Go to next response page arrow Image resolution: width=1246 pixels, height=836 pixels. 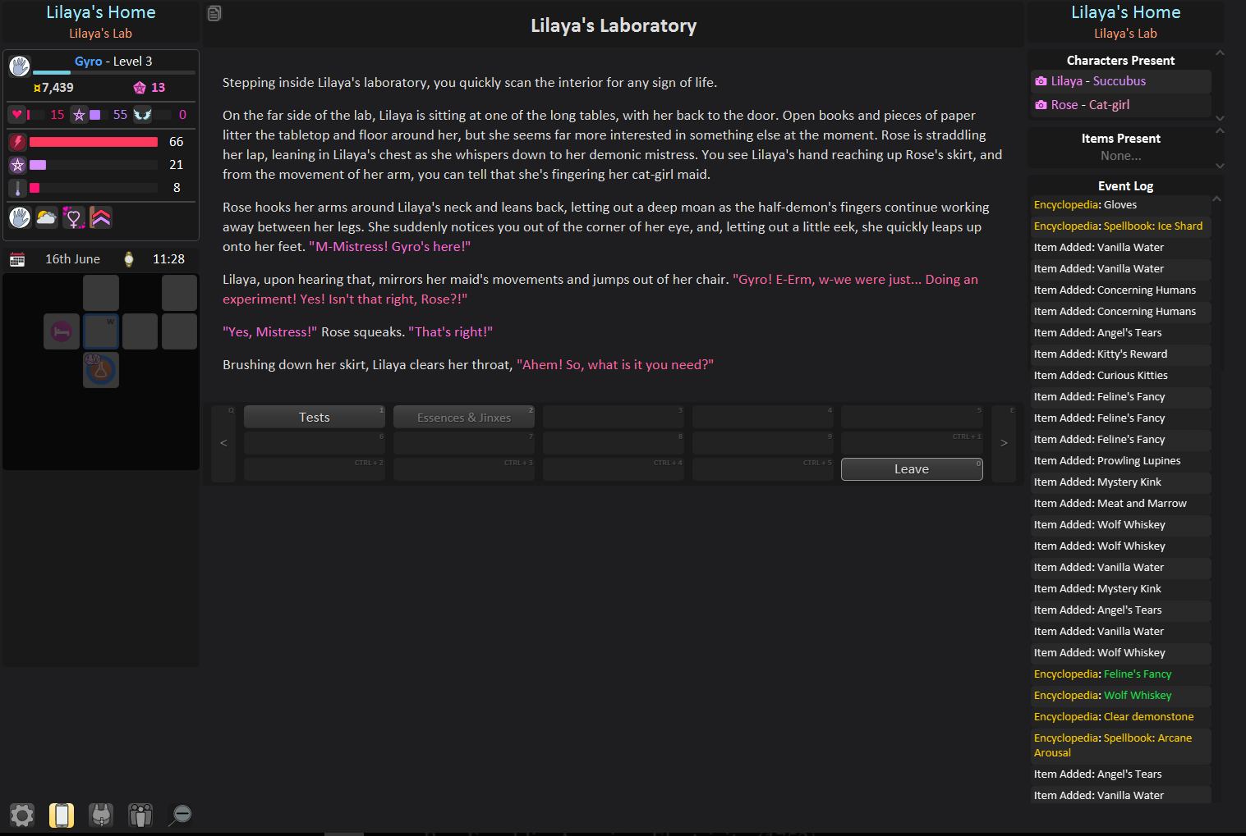pyautogui.click(x=1004, y=443)
